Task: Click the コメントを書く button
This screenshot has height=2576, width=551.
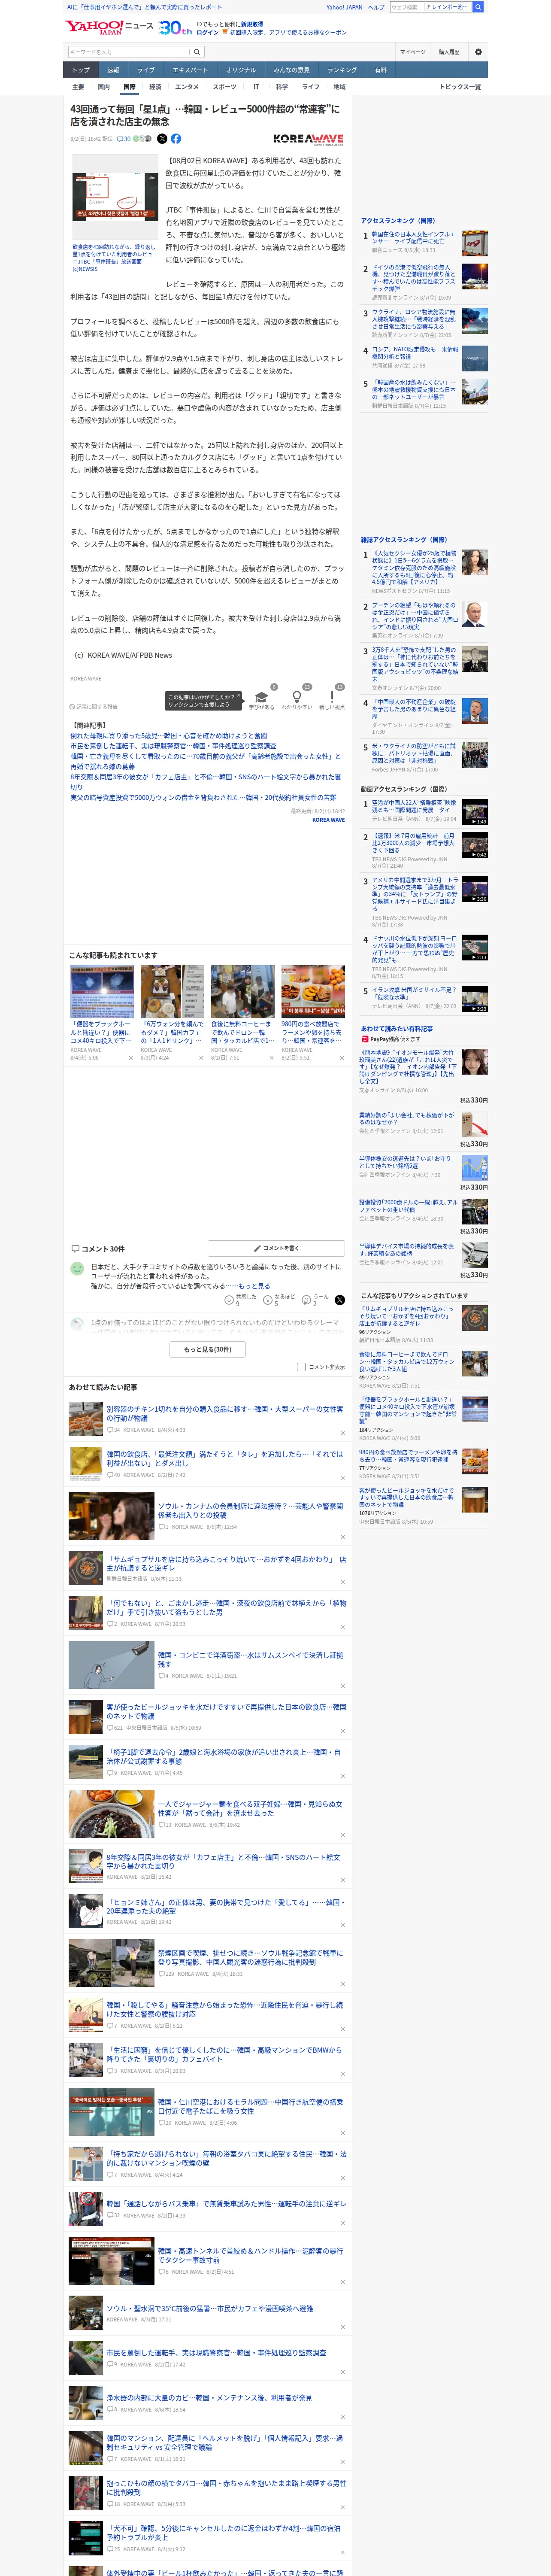Action: pyautogui.click(x=276, y=1249)
